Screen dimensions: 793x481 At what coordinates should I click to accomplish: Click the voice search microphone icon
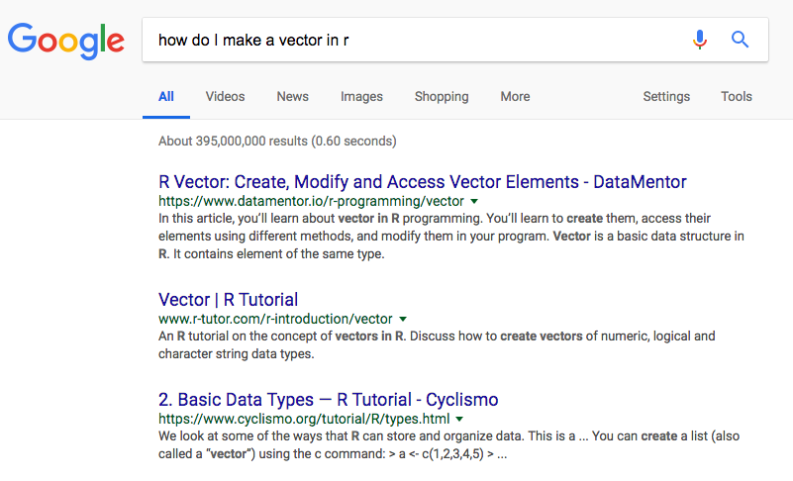point(700,40)
